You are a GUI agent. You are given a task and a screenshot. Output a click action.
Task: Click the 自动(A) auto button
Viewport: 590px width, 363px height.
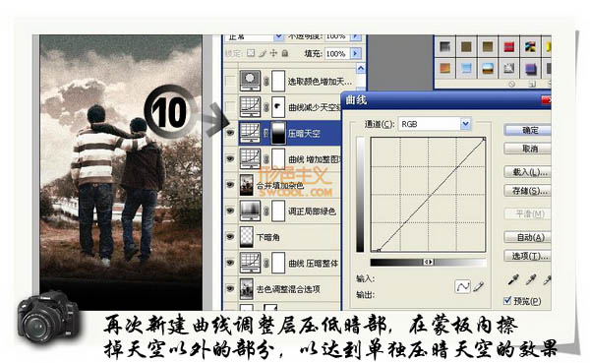527,237
